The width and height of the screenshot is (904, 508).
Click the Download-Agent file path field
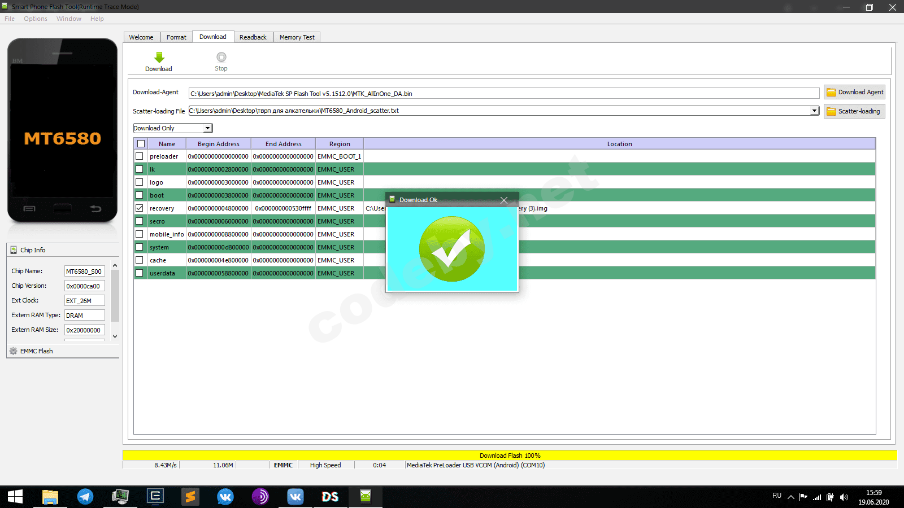pyautogui.click(x=504, y=94)
